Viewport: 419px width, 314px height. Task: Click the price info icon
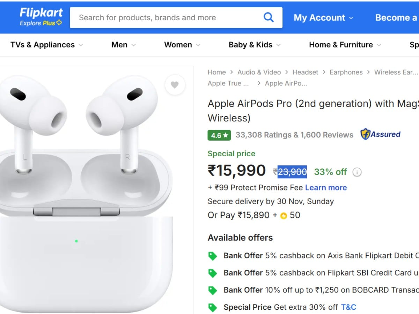[357, 172]
